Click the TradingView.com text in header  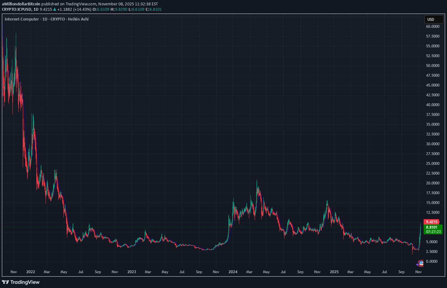click(81, 4)
